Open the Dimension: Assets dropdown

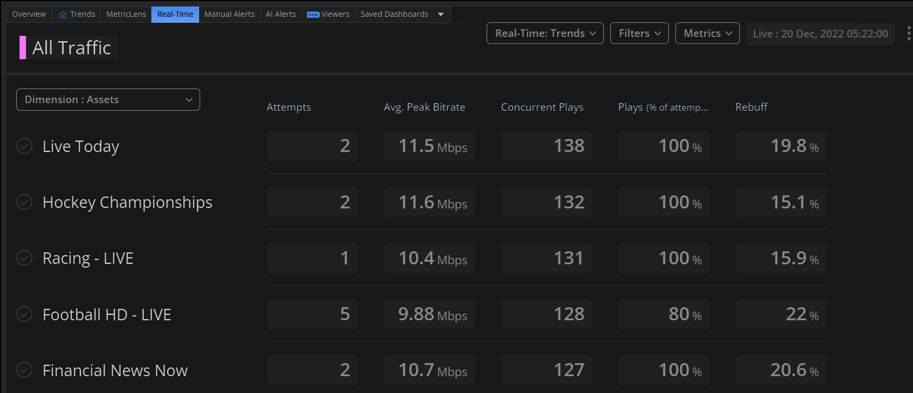[x=108, y=100]
